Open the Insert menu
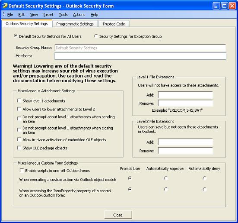 click(48, 15)
